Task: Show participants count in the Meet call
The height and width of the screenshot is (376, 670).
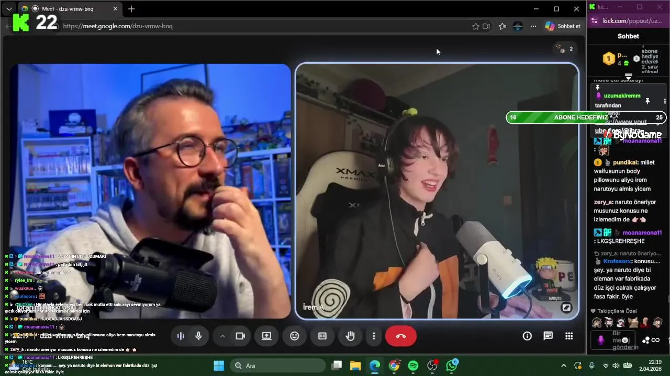Action: coord(565,49)
